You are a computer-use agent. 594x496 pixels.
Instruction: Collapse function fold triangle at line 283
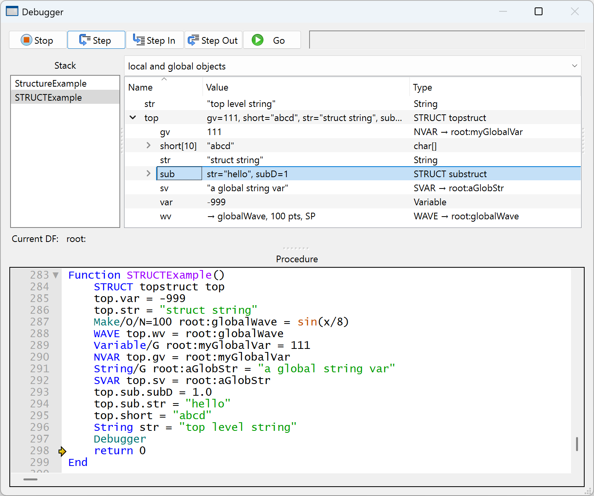[56, 276]
